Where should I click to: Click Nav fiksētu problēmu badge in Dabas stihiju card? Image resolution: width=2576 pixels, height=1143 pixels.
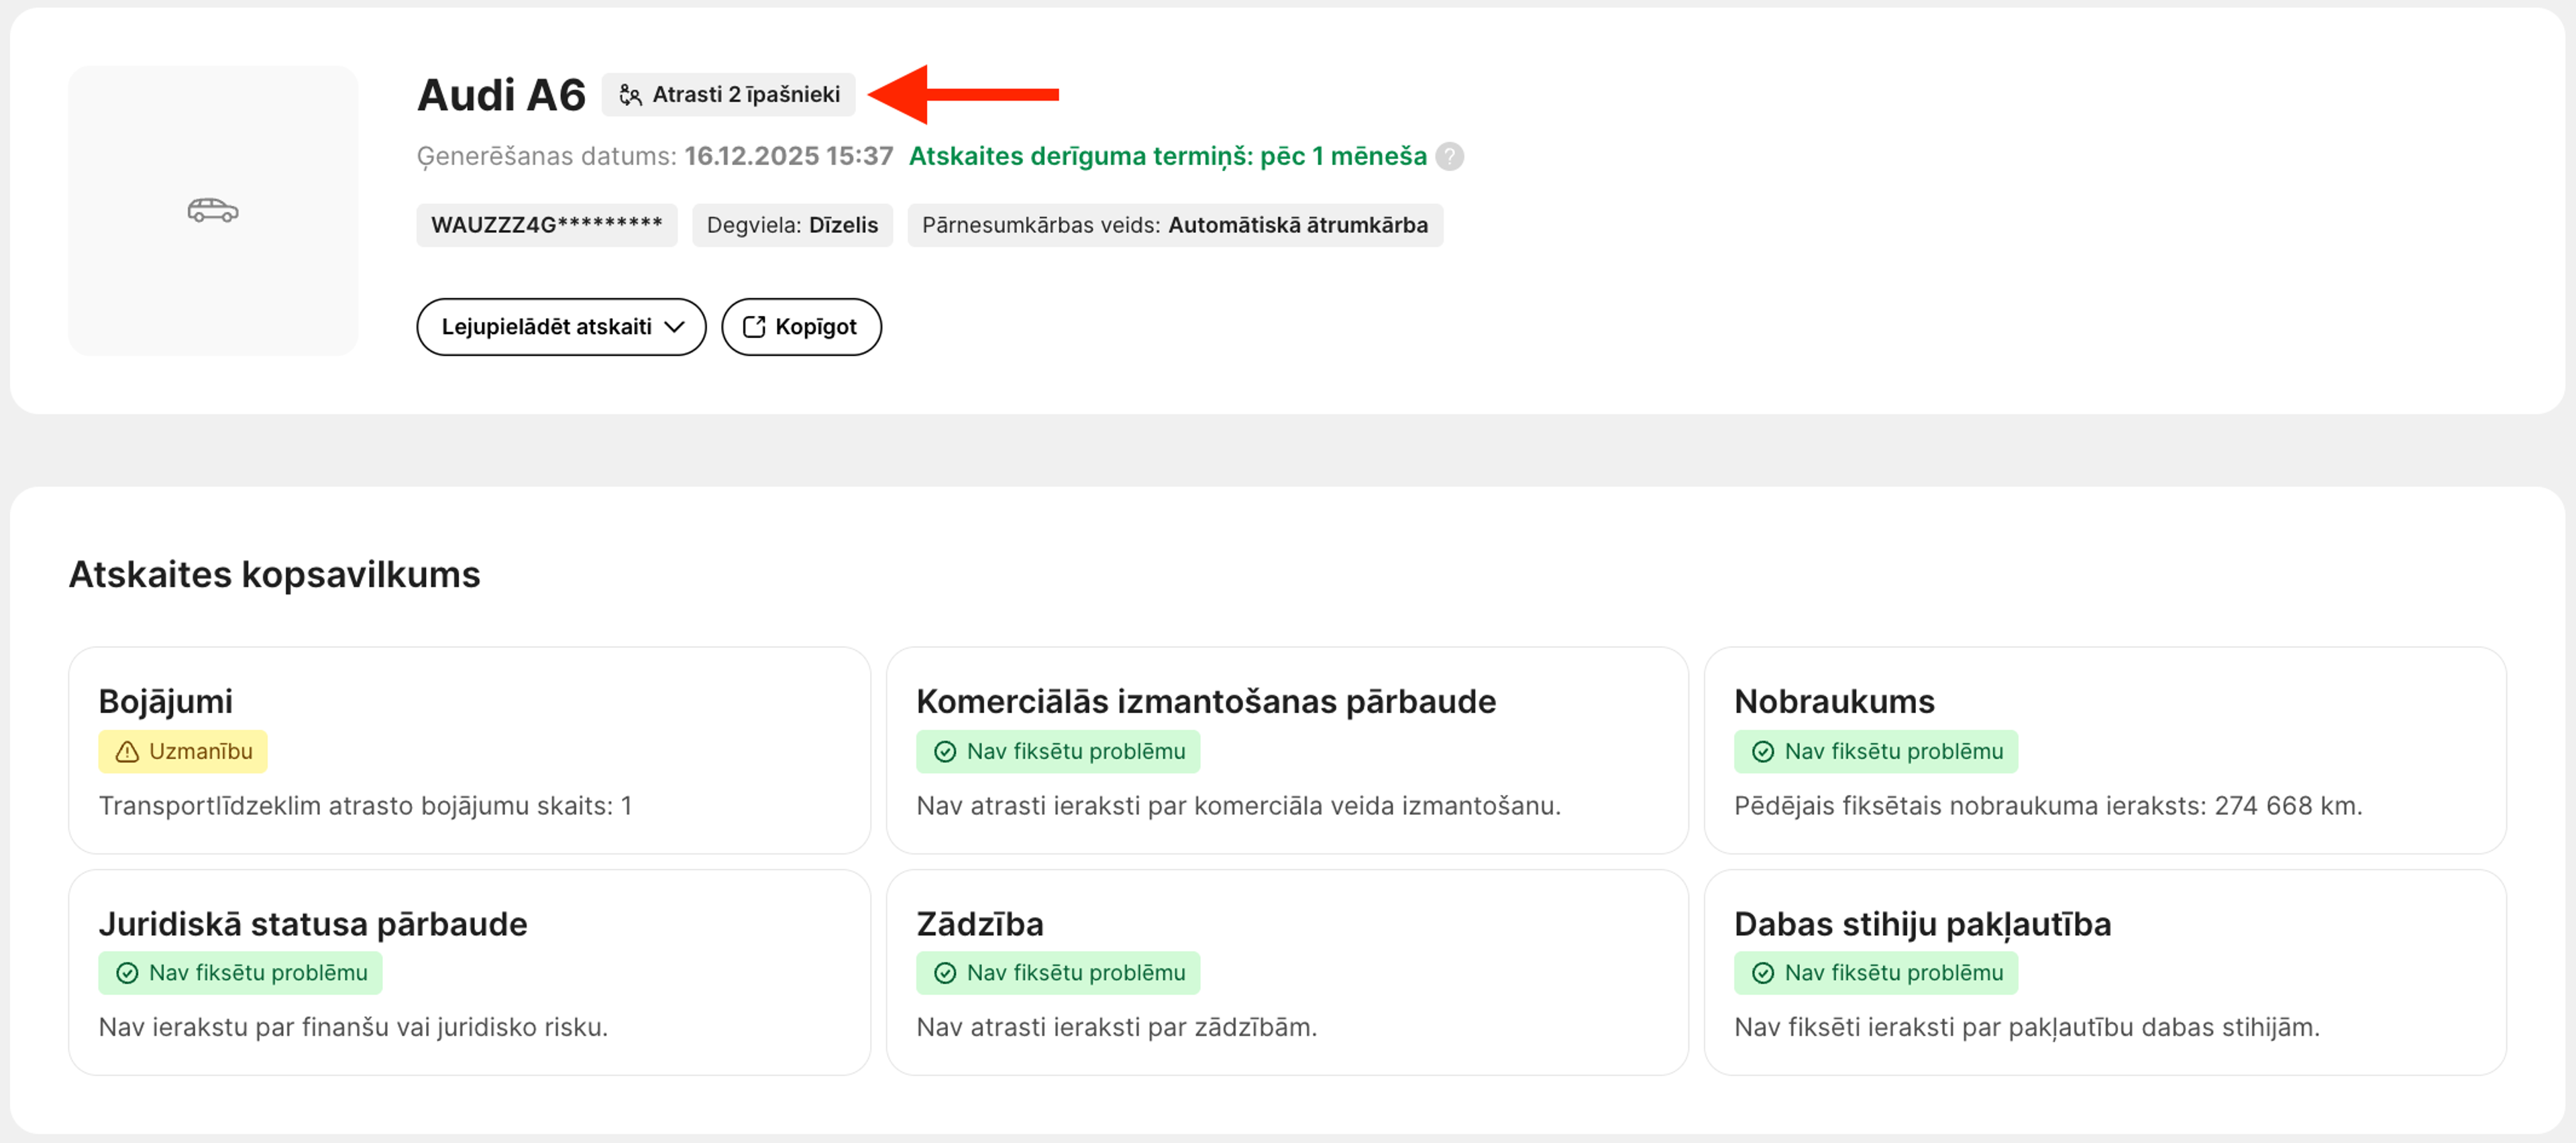(1876, 973)
